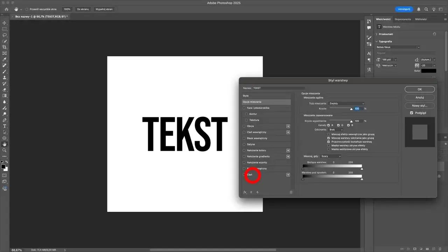This screenshot has width=448, height=252.
Task: Enable the Obrys layer style
Action: pos(244,126)
